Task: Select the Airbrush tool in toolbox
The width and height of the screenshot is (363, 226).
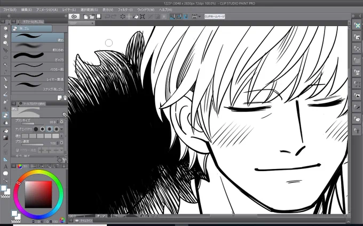Action: click(x=5, y=101)
